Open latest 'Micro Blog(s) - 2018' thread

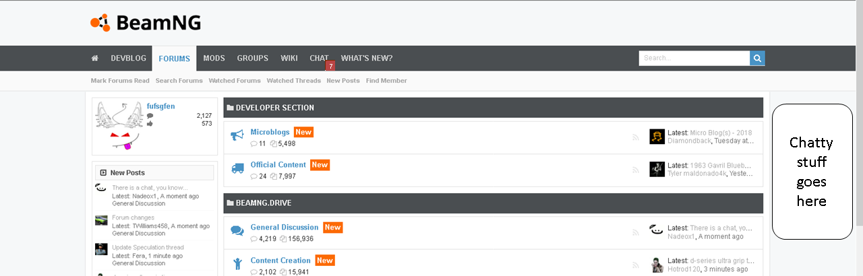pyautogui.click(x=722, y=133)
